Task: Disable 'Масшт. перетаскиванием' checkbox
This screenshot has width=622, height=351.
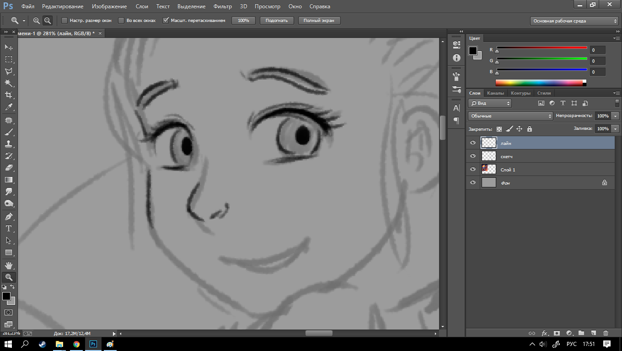Action: pos(166,21)
